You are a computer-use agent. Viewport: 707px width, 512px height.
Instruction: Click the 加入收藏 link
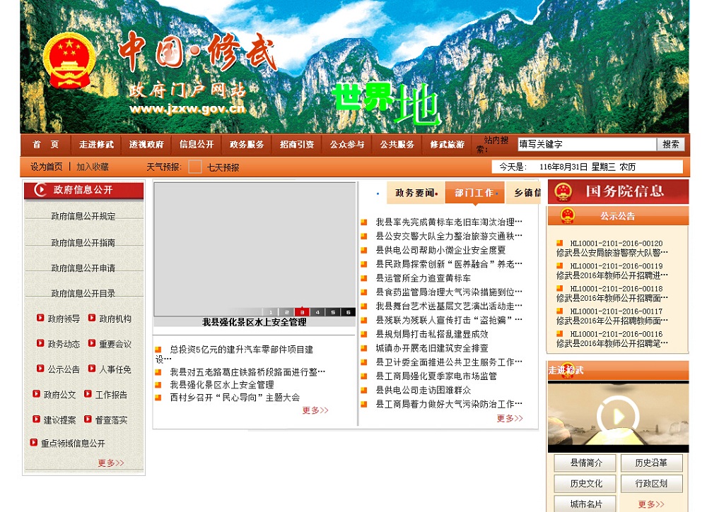93,167
